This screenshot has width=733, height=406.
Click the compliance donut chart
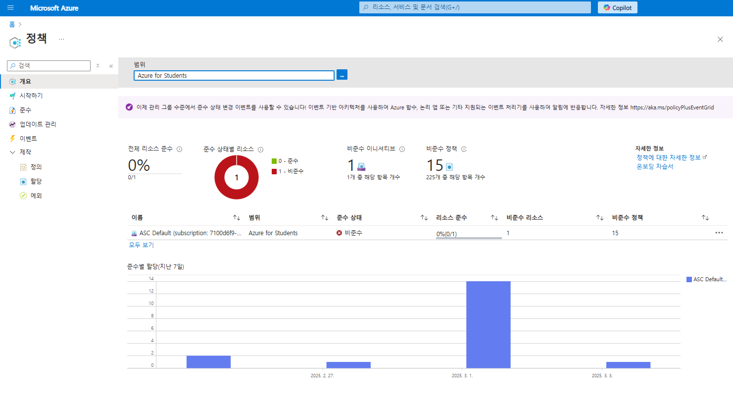(x=237, y=177)
